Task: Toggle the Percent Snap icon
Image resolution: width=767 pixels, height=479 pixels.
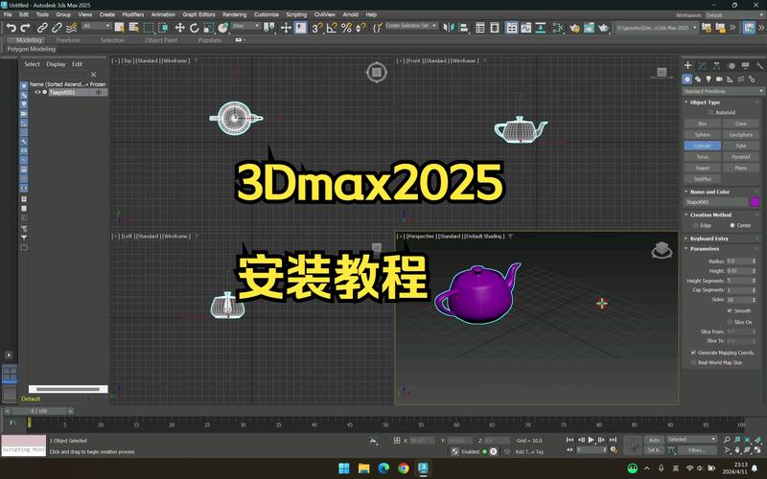Action: tap(346, 28)
